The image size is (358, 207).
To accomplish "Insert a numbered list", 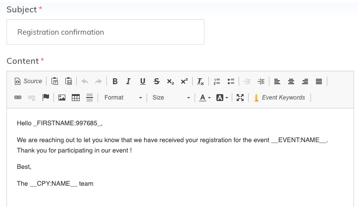I will click(x=217, y=81).
